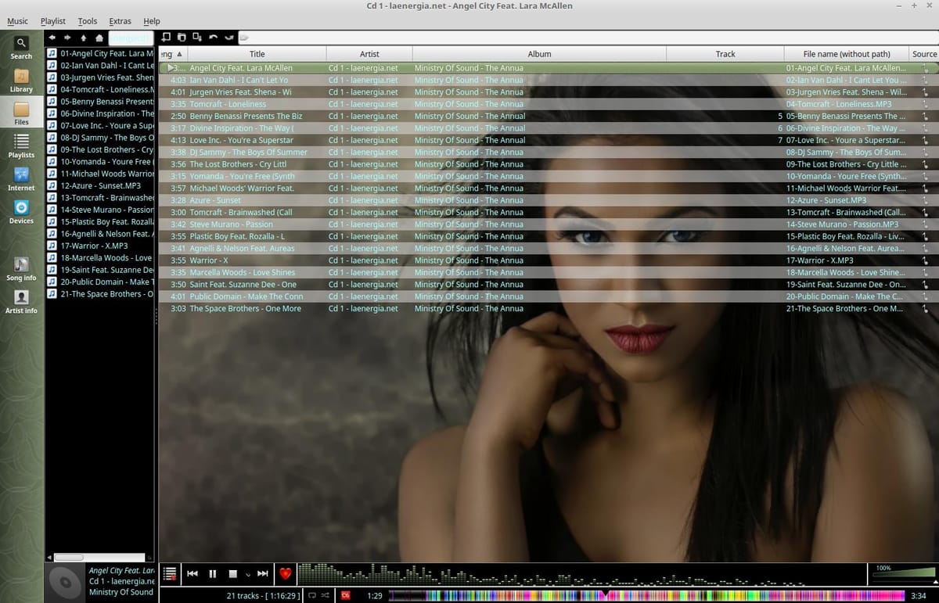Click the Source column header
The height and width of the screenshot is (603, 939).
pos(924,54)
